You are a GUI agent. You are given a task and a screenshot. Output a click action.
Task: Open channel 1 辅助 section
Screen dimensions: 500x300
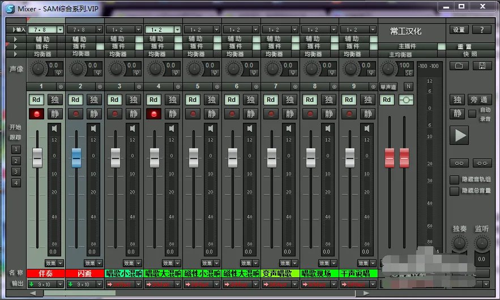coord(42,39)
